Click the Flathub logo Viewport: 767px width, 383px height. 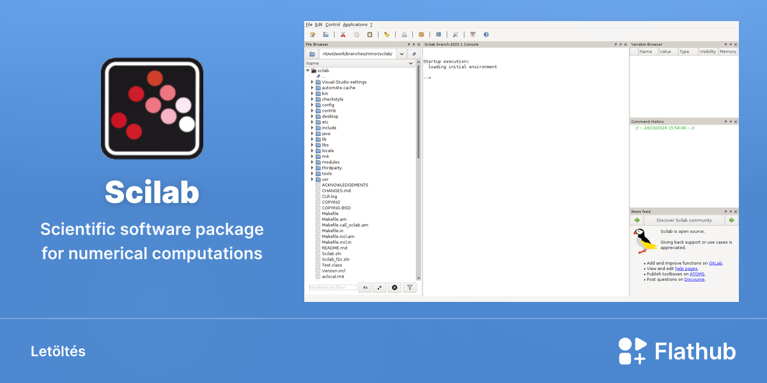[677, 351]
